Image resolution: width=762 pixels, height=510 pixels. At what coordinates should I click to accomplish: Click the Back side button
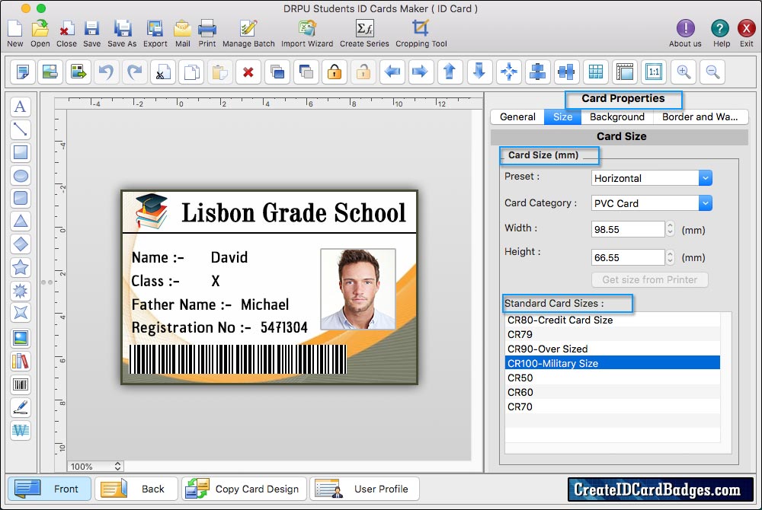pos(136,489)
